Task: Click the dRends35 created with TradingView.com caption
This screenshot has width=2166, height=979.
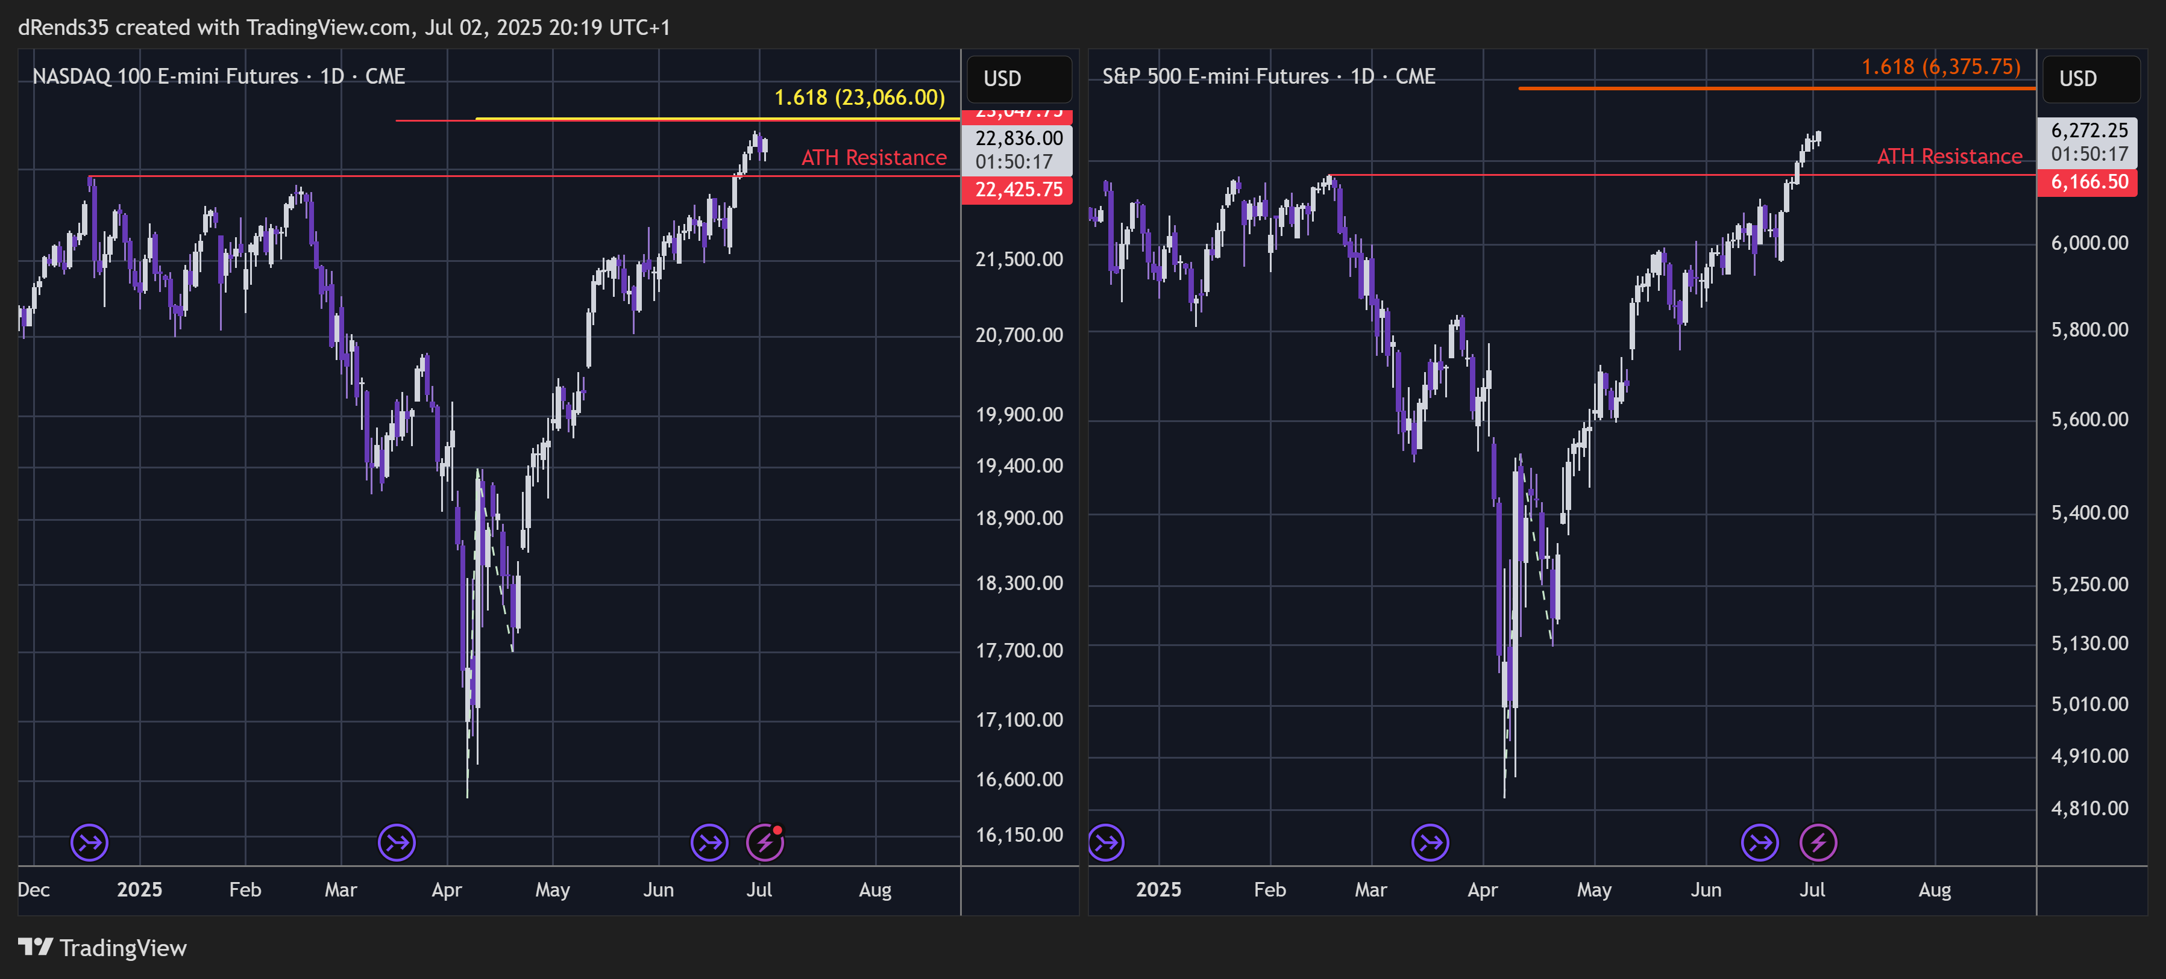Action: (344, 28)
